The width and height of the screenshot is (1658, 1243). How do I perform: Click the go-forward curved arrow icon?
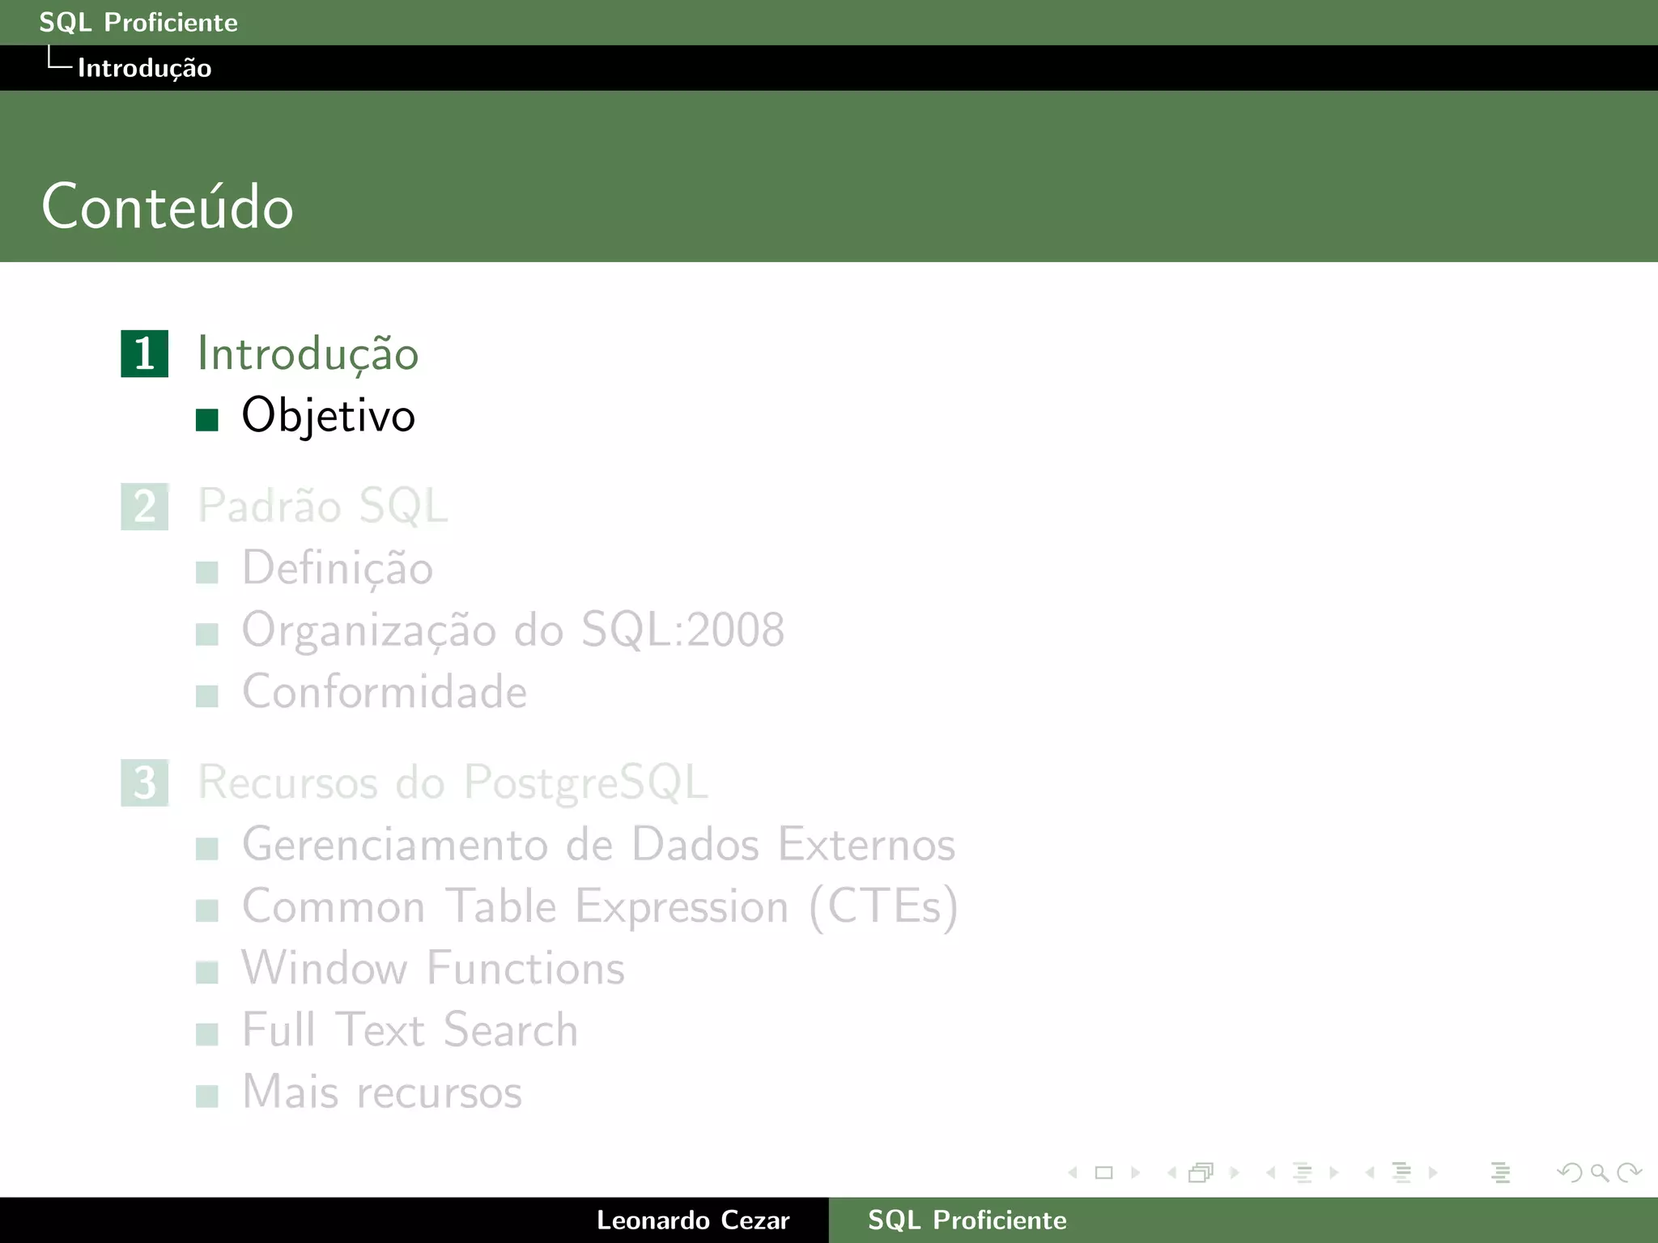click(1629, 1173)
